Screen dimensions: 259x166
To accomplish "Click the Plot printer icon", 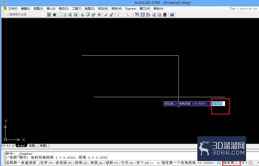I will (x=82, y=15).
